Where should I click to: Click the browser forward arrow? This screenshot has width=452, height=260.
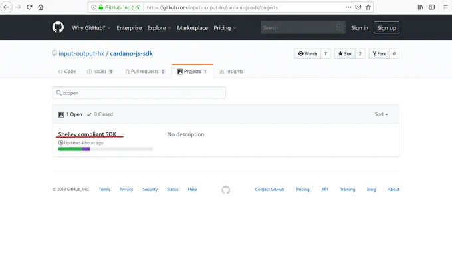(18, 7)
